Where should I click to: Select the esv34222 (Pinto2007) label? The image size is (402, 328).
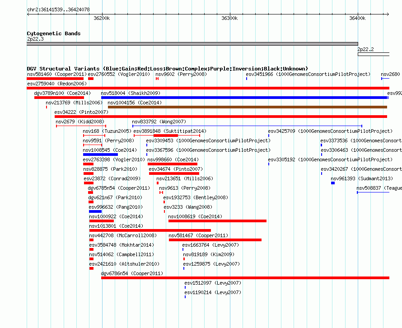[x=81, y=112]
